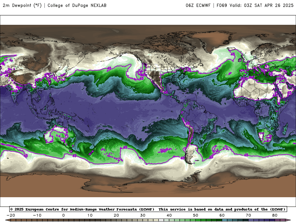Click the '70' color scale label

click(x=248, y=215)
